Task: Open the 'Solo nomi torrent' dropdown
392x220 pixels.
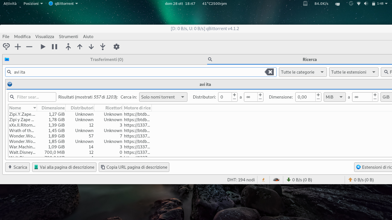Action: pyautogui.click(x=163, y=97)
